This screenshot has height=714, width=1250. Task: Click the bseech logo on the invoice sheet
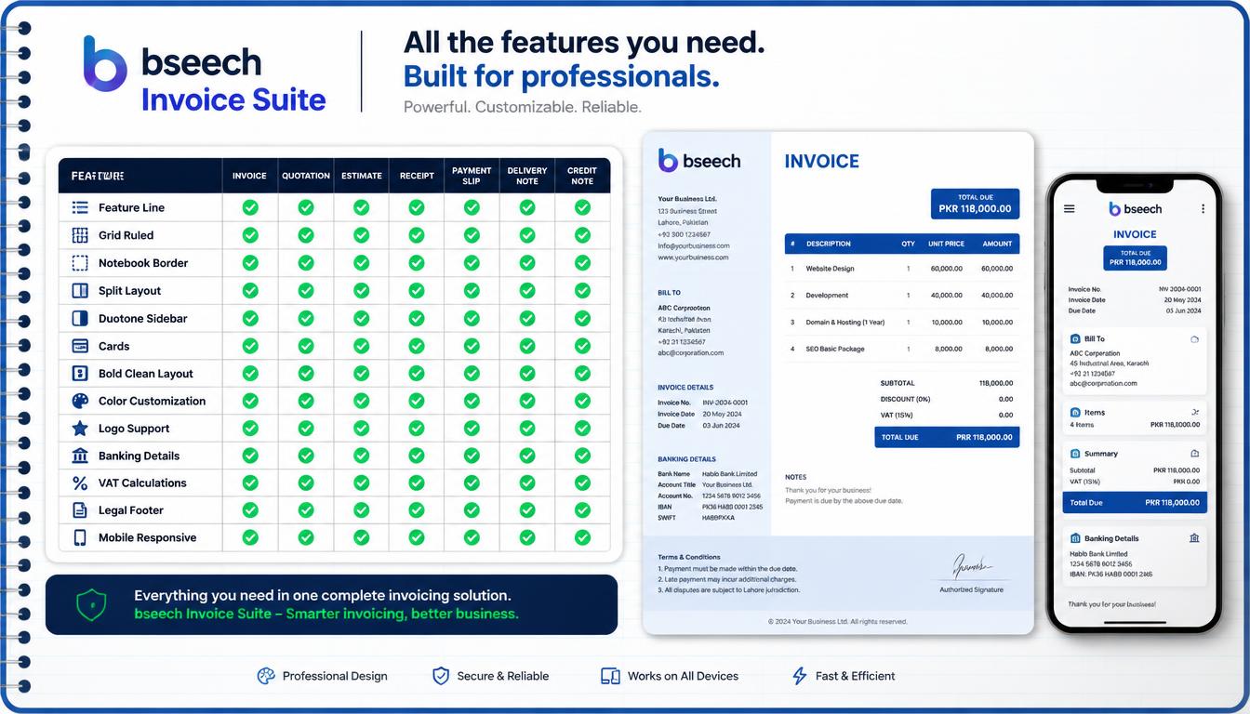[x=699, y=160]
